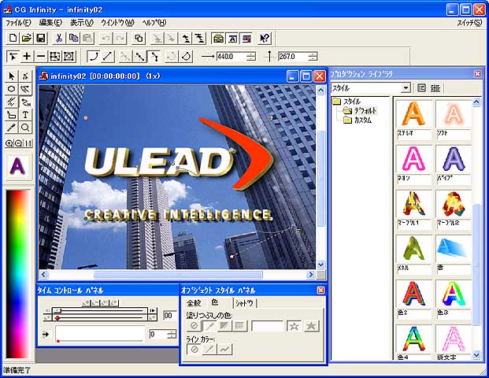Select the no-line option under ラインカラー
This screenshot has height=378, width=489.
(194, 349)
